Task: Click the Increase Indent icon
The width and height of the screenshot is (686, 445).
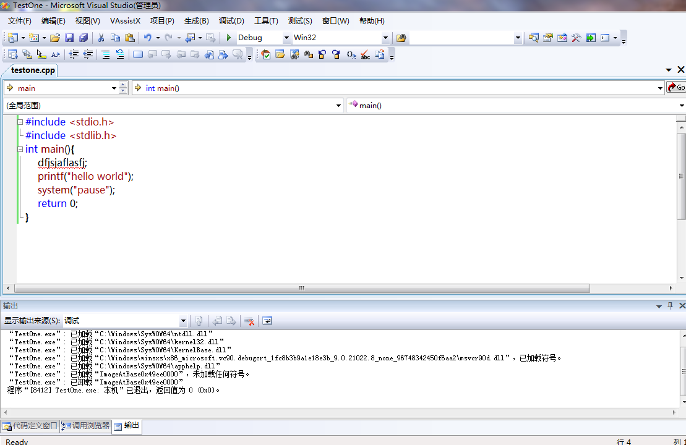Action: pyautogui.click(x=88, y=54)
